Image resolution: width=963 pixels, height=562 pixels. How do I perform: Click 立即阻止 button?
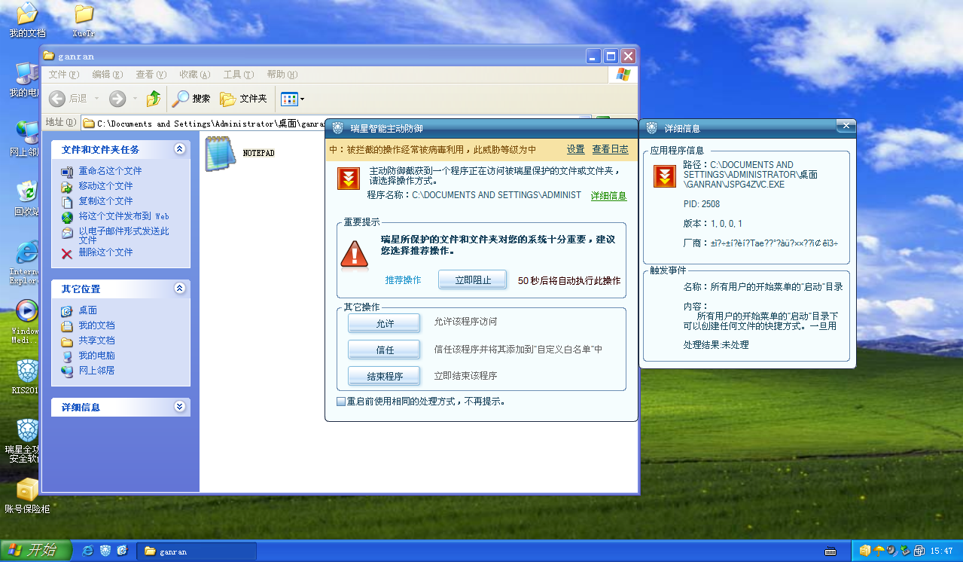pyautogui.click(x=473, y=280)
